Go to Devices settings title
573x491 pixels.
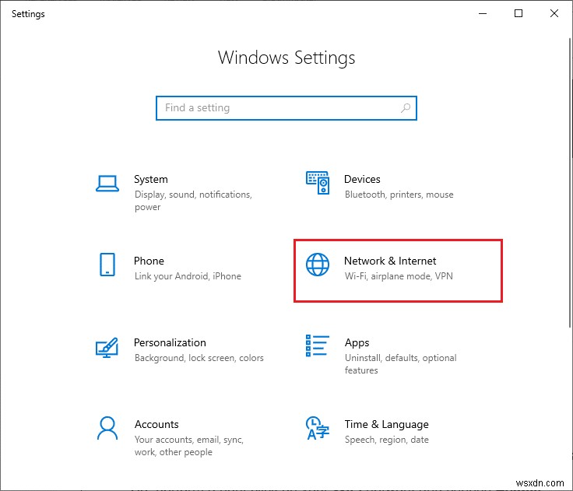362,179
